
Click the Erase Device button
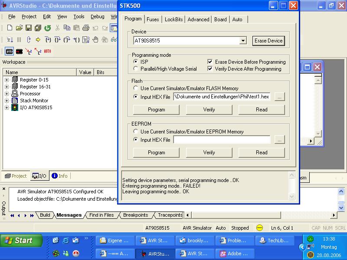pyautogui.click(x=268, y=41)
